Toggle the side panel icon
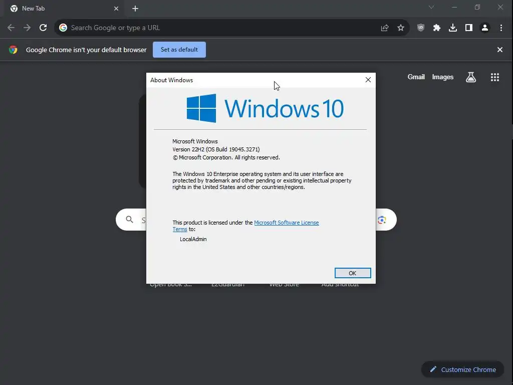The width and height of the screenshot is (513, 385). (x=469, y=28)
